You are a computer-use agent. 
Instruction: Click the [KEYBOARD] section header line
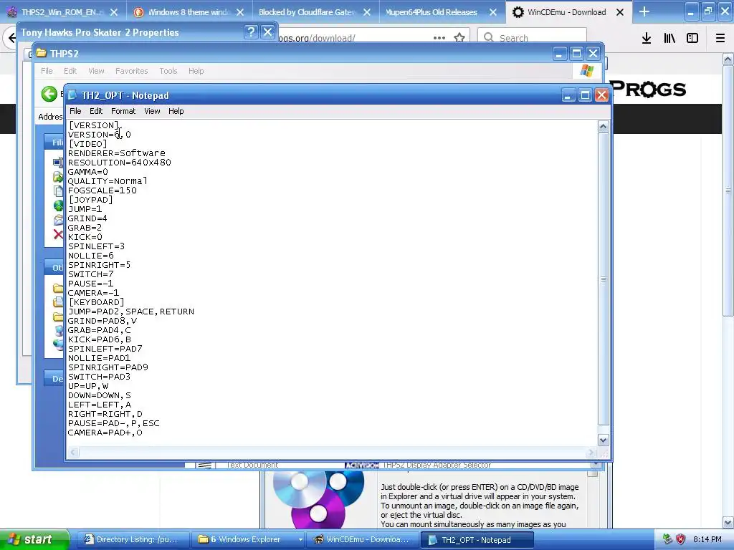click(96, 302)
